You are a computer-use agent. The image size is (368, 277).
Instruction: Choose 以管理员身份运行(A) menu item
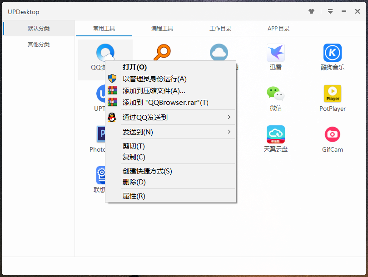(x=171, y=79)
